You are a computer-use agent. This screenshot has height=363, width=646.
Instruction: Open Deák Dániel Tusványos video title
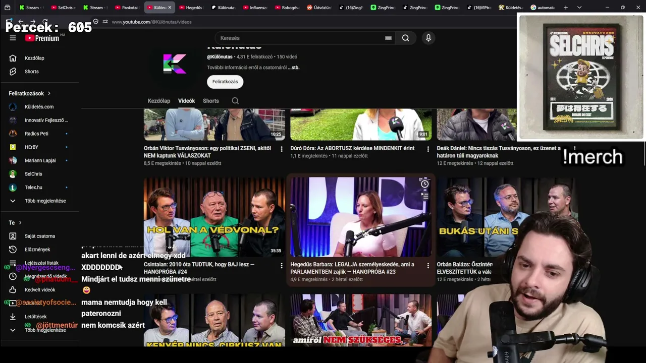[499, 152]
